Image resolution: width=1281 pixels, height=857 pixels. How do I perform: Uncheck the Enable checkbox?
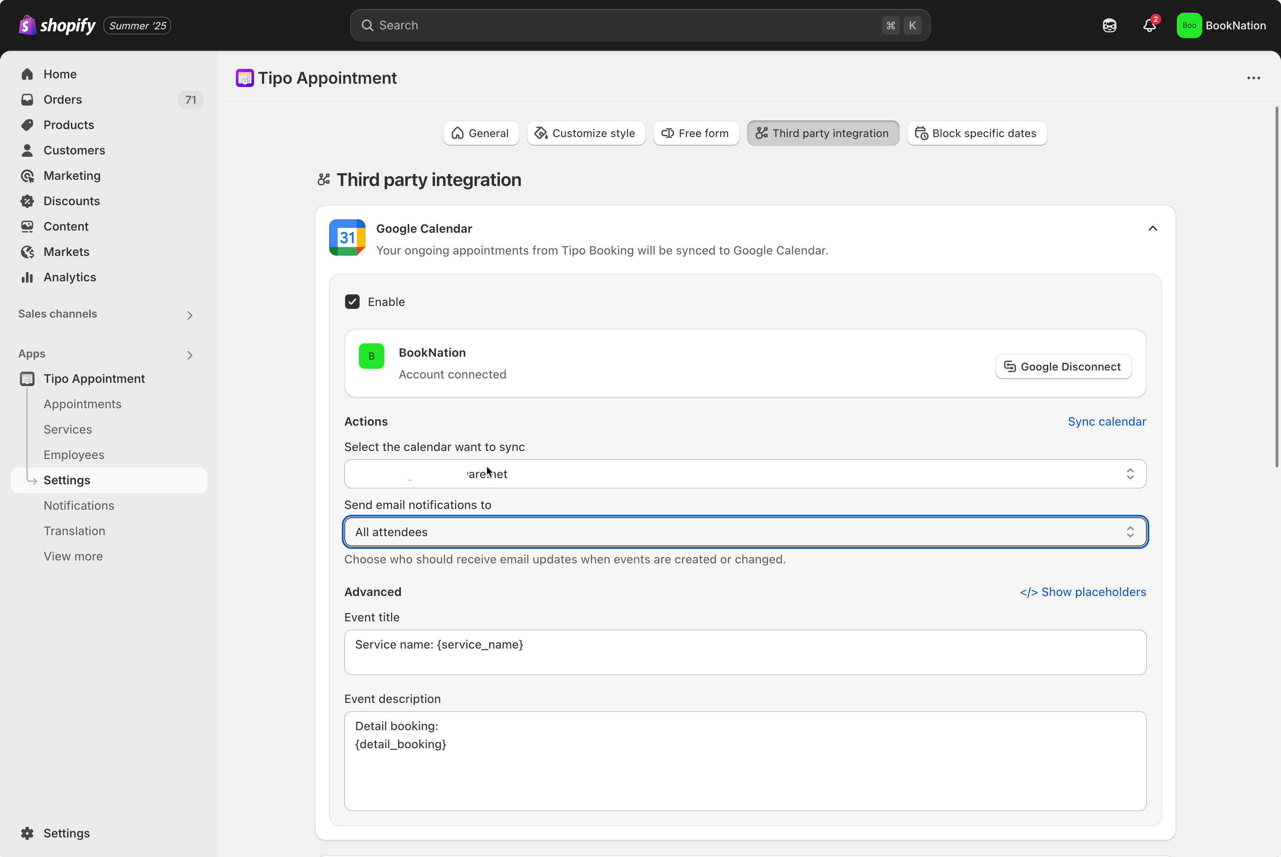pos(352,302)
